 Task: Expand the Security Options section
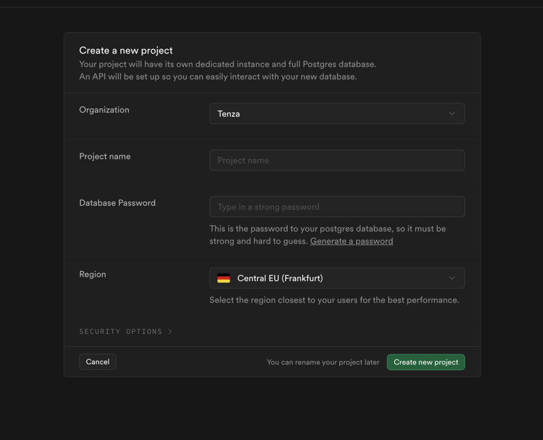(x=126, y=331)
